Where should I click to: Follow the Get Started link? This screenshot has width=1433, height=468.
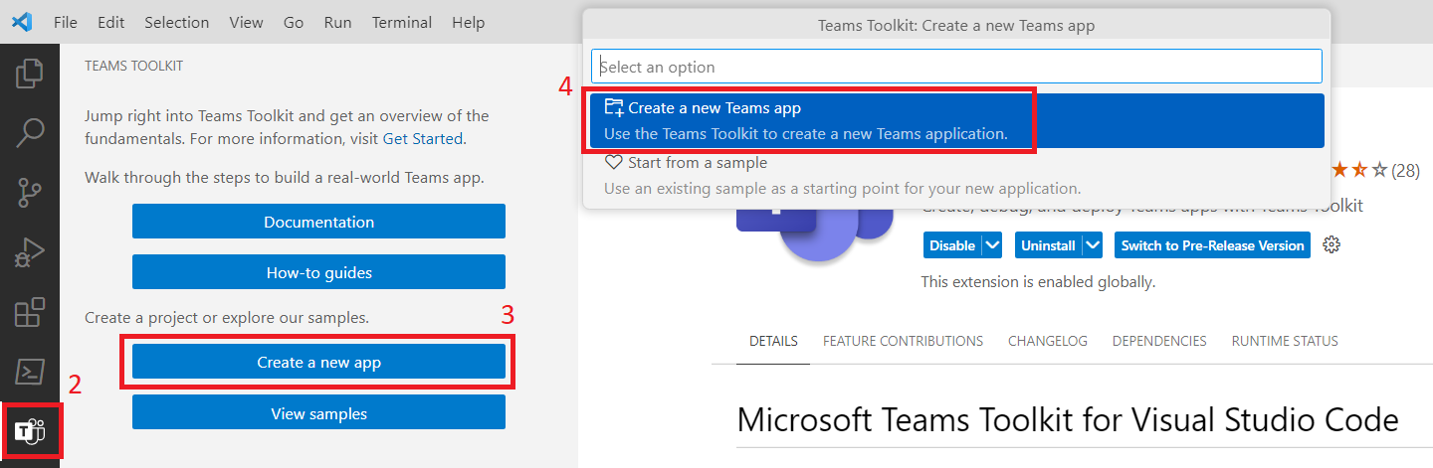pyautogui.click(x=422, y=139)
